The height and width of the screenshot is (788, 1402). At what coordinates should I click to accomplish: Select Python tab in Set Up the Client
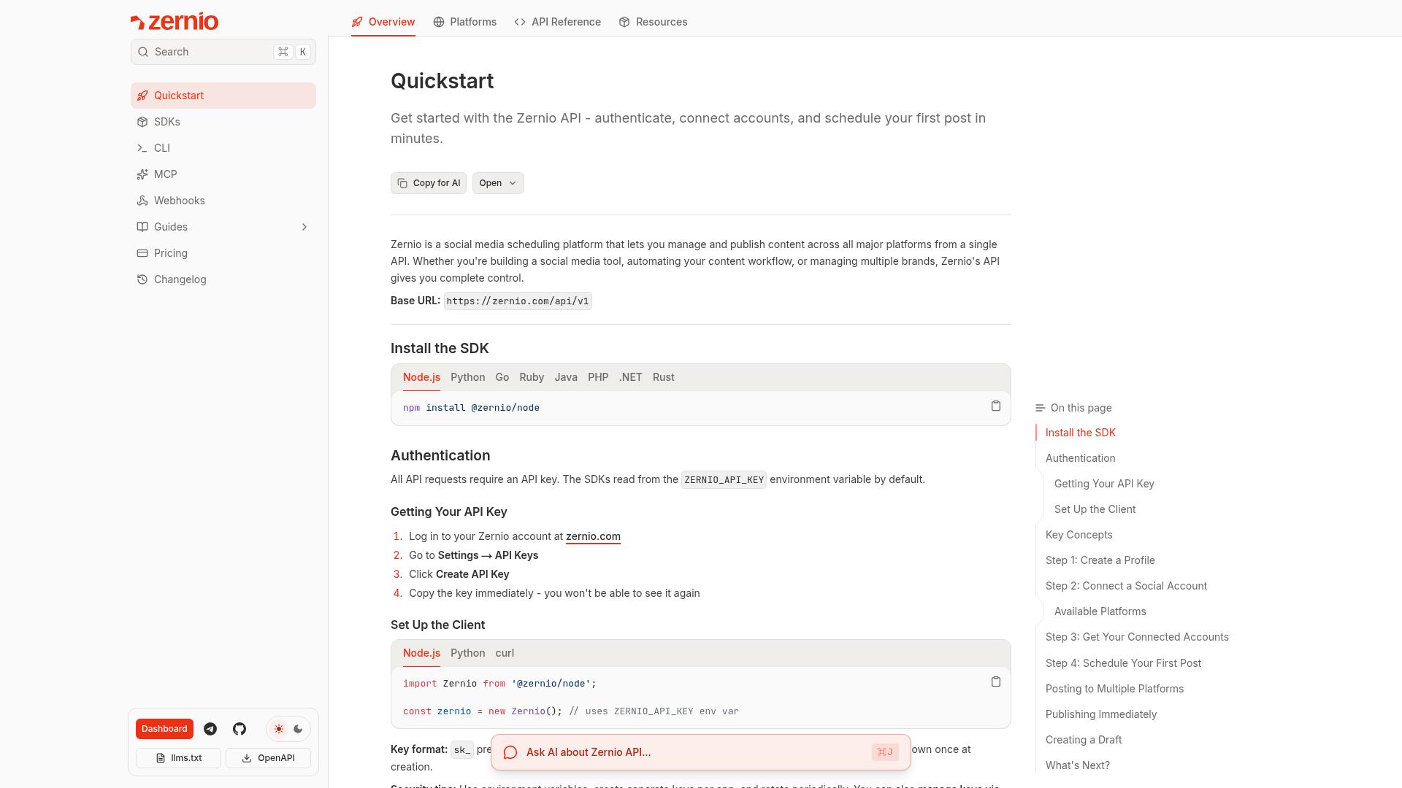click(468, 653)
